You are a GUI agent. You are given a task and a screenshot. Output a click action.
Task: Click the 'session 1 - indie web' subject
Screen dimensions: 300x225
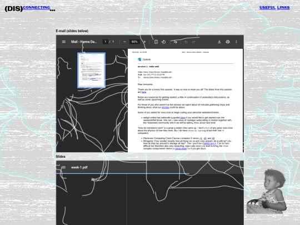148,67
